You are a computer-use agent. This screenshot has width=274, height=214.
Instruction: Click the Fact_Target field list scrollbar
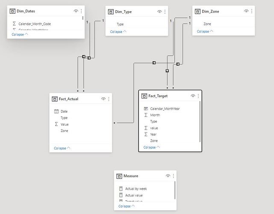pyautogui.click(x=200, y=122)
